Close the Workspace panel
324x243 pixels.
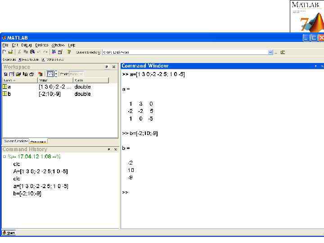coord(114,67)
